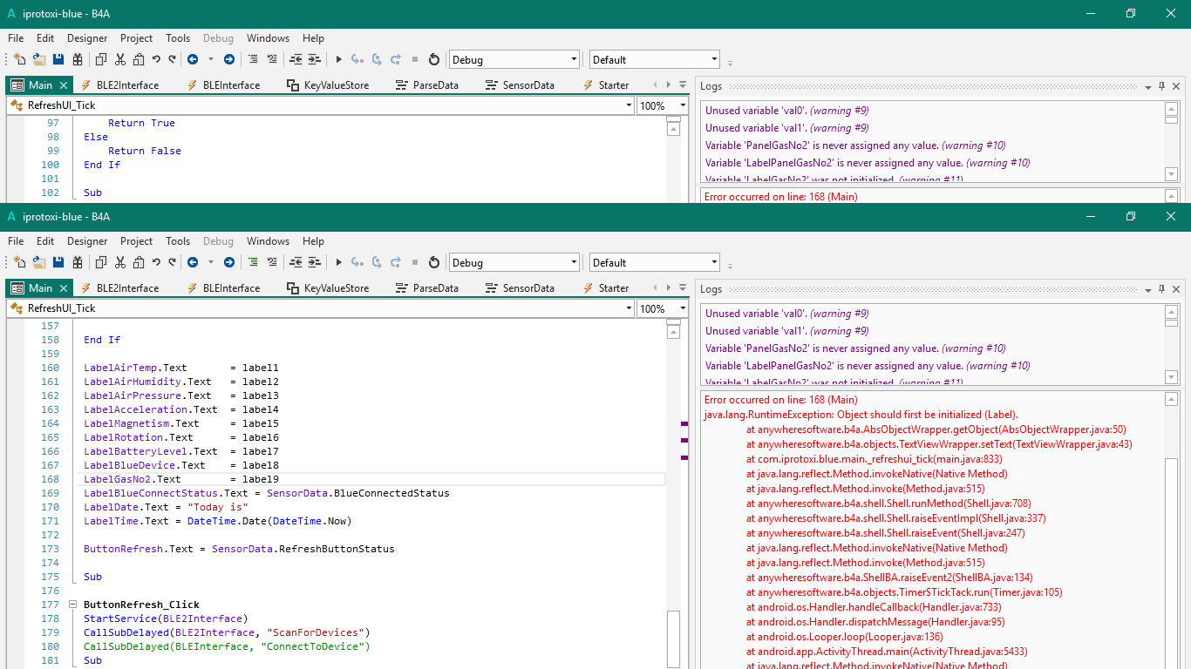Click Navigate Forward arrow in front window
The height and width of the screenshot is (669, 1191).
pyautogui.click(x=228, y=262)
